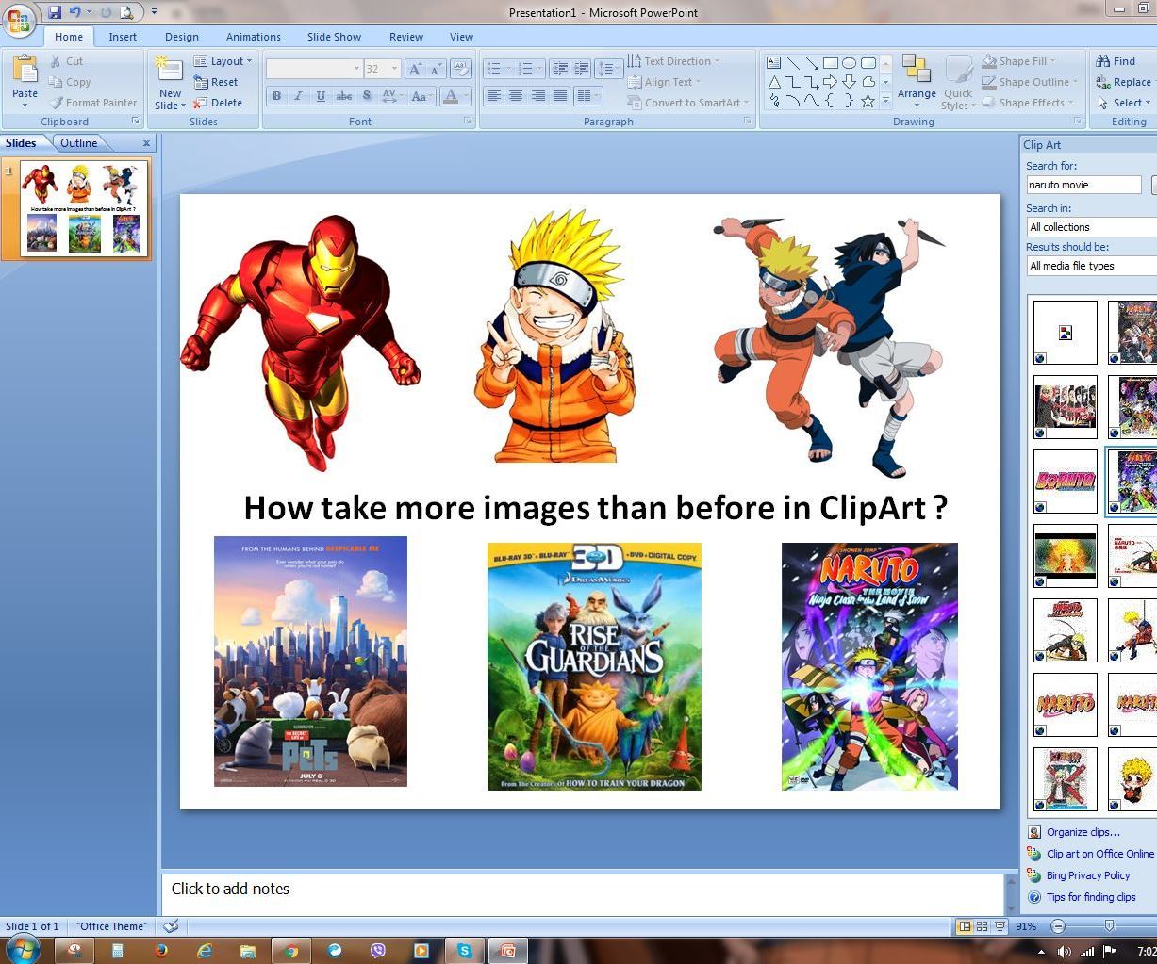Switch to the Design ribbon tab
1157x964 pixels.
pos(182,37)
